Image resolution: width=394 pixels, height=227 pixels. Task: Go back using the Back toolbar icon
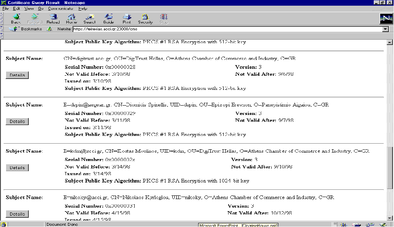16,19
